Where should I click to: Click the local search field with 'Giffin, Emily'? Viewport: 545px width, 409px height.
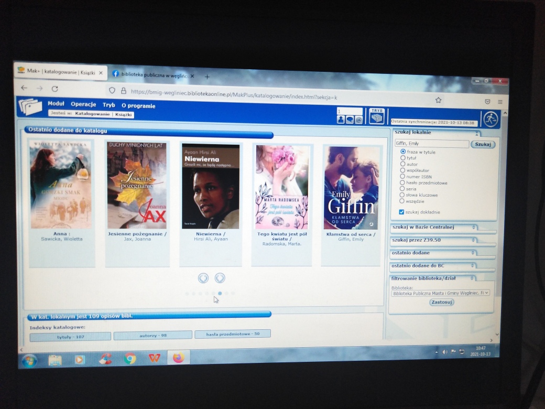pos(432,143)
